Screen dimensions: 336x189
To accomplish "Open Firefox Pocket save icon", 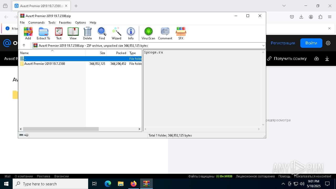I will [x=292, y=17].
